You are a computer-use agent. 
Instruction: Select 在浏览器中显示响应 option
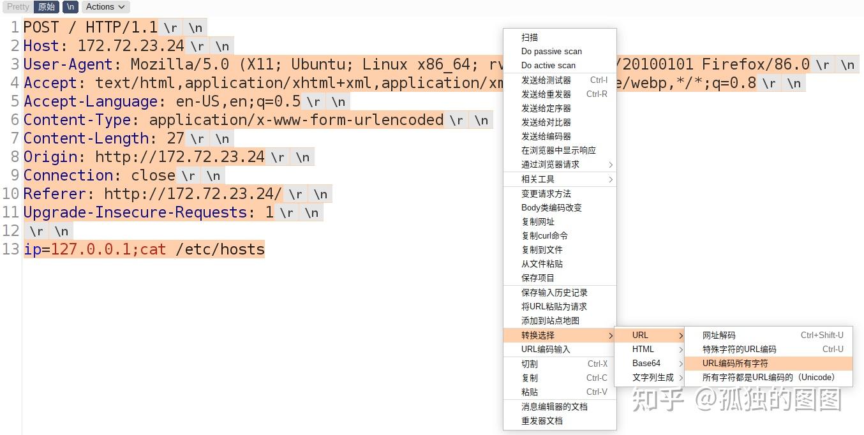pos(558,150)
